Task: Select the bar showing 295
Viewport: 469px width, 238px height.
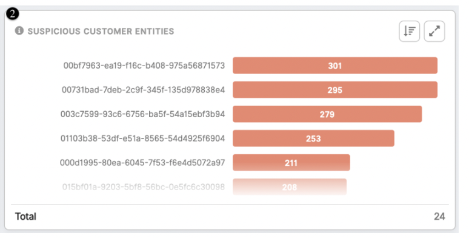Action: click(335, 90)
